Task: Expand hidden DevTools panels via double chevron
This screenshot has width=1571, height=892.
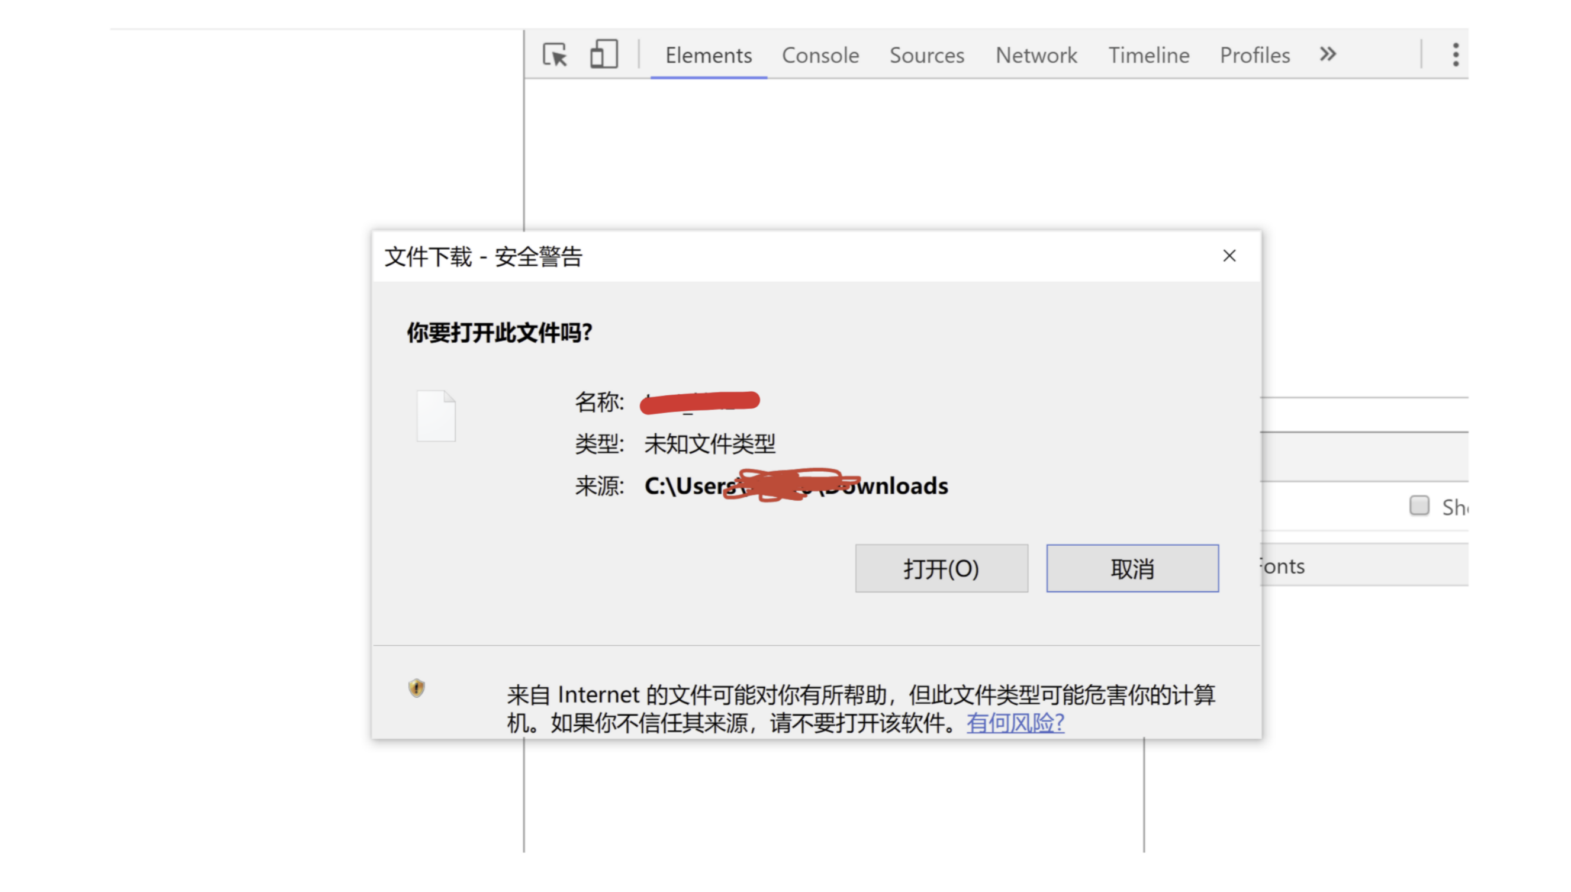Action: point(1327,54)
